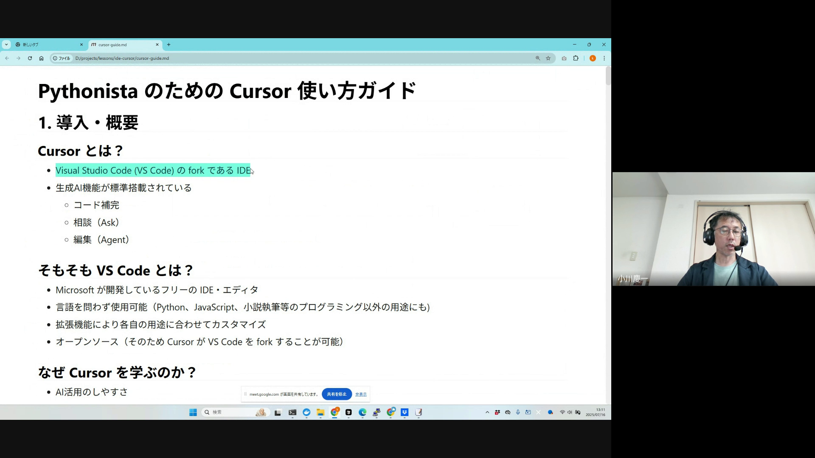Open the tab search dropdown arrow
The image size is (815, 458).
pyautogui.click(x=6, y=45)
